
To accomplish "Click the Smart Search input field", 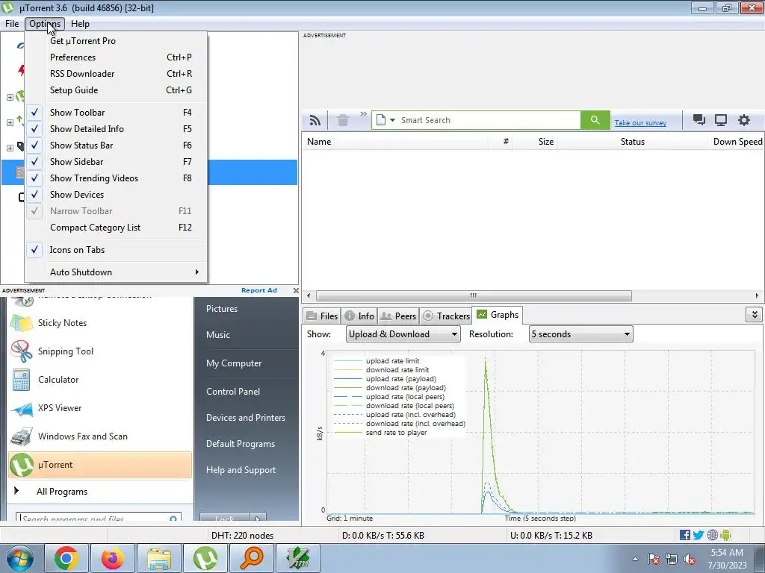I will (489, 120).
